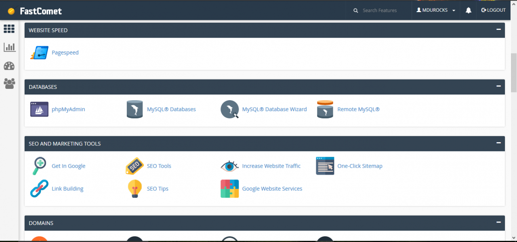The height and width of the screenshot is (242, 517).
Task: Click the Link Building link
Action: click(x=67, y=189)
